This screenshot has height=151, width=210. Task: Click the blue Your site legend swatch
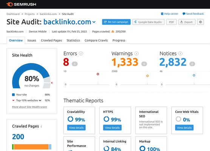pyautogui.click(x=13, y=95)
